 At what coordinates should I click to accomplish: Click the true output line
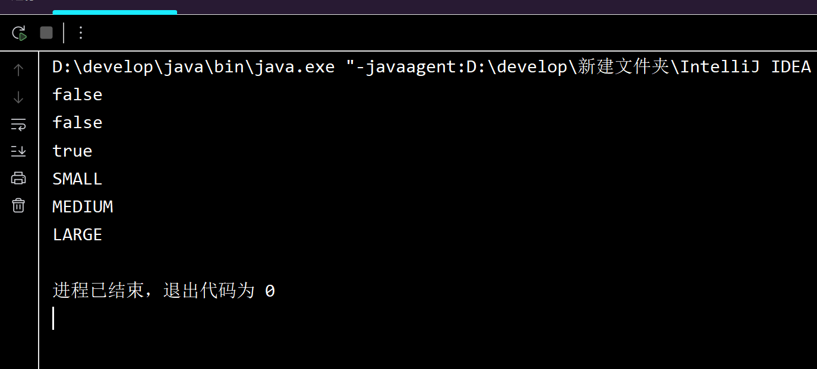[x=72, y=151]
